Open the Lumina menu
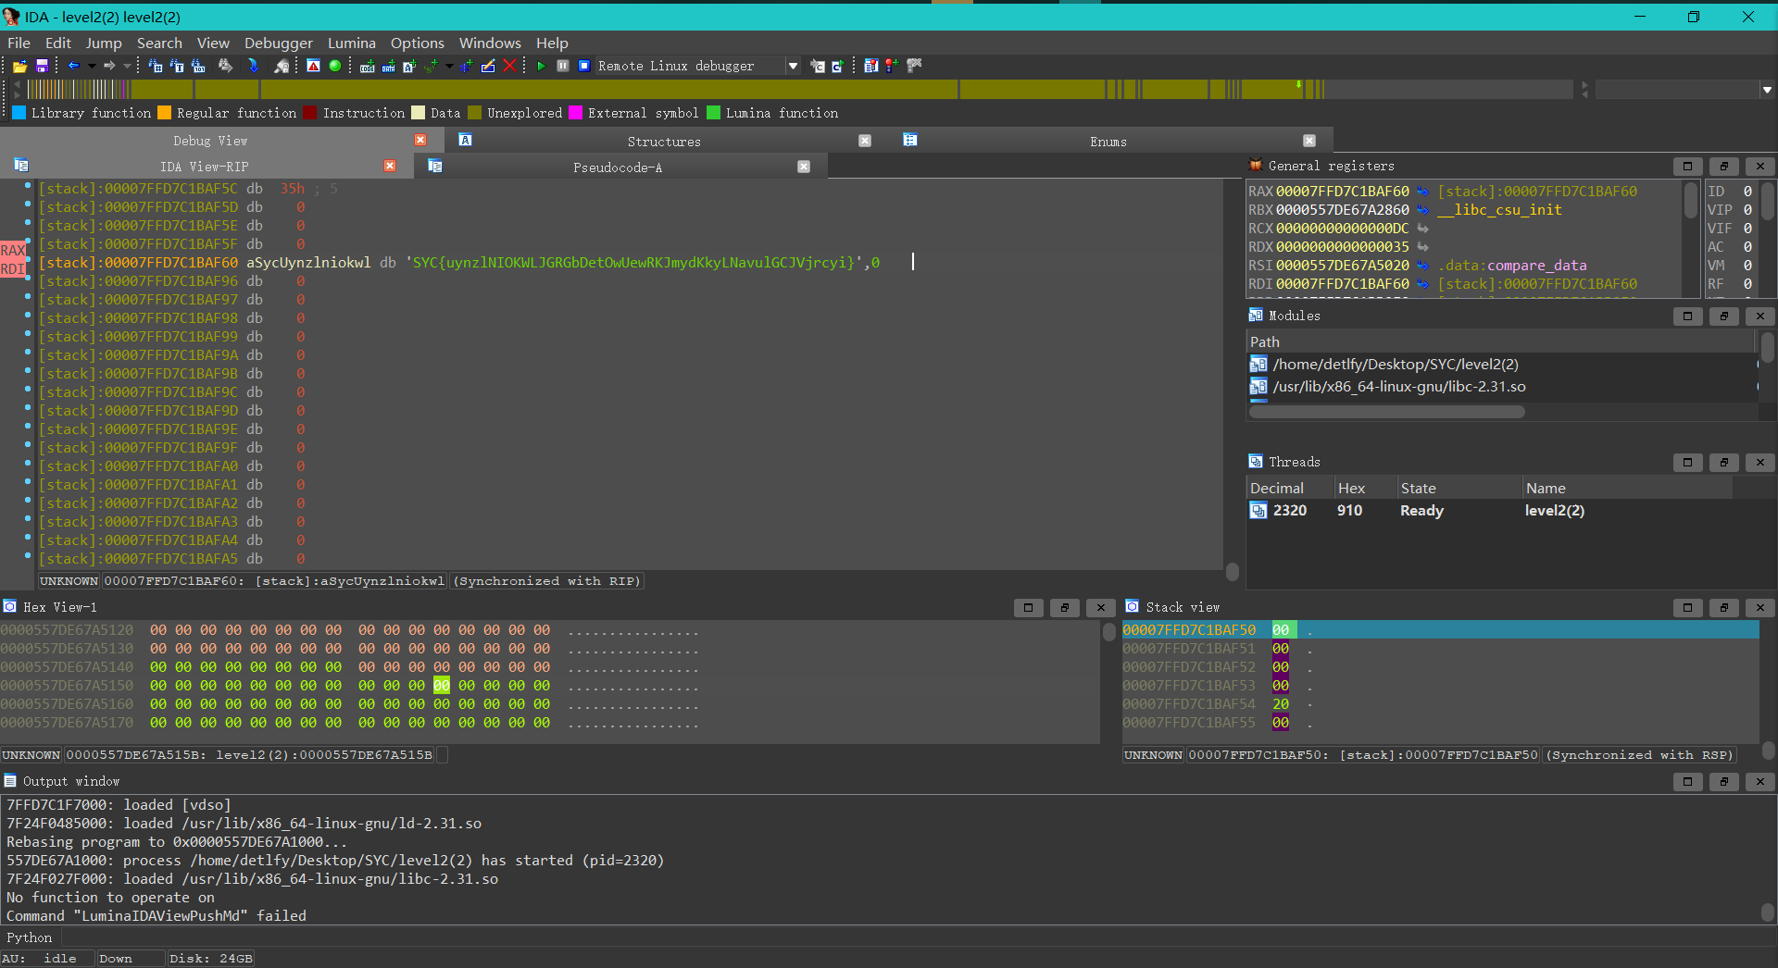Screen dimensions: 1778x968 [x=352, y=43]
